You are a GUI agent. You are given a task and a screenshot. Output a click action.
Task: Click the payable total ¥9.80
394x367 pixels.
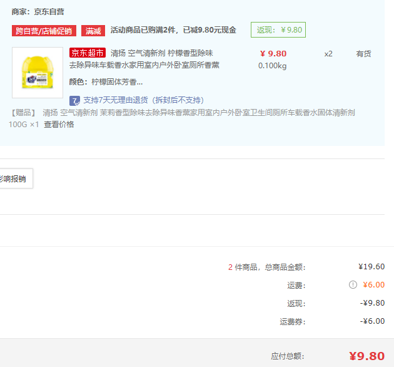367,356
